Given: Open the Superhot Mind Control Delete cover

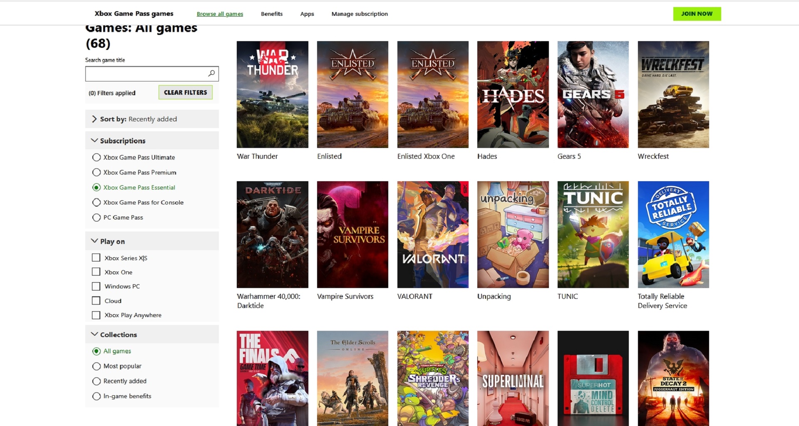Looking at the screenshot, I should point(593,378).
